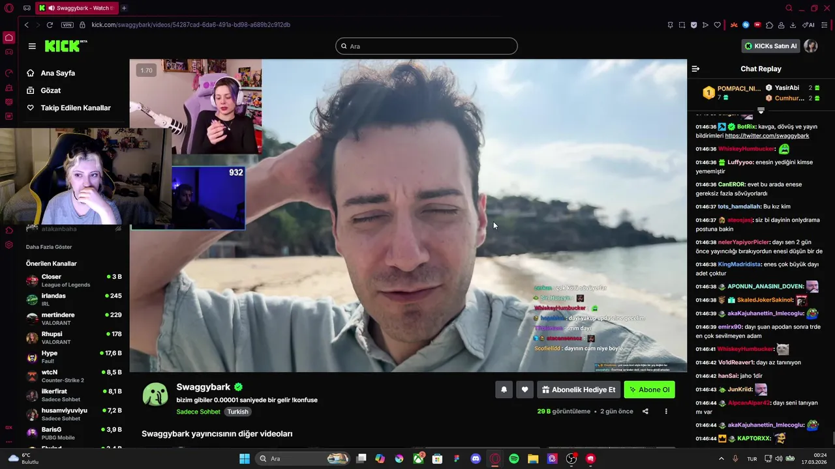The width and height of the screenshot is (835, 469).
Task: Open the Closer recommended channel
Action: pyautogui.click(x=74, y=281)
